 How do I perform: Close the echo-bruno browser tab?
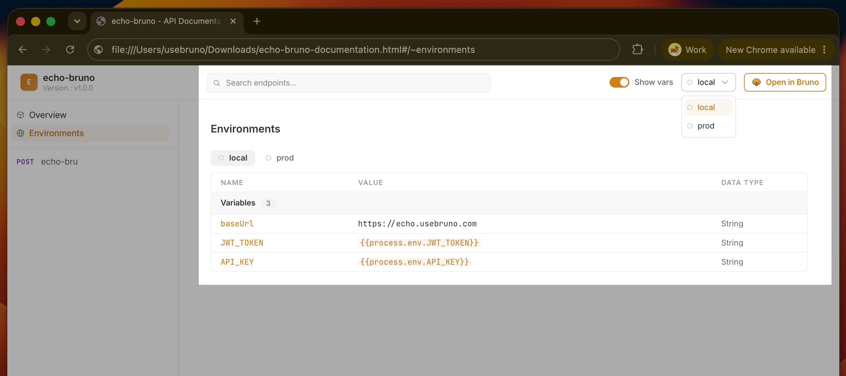(233, 21)
